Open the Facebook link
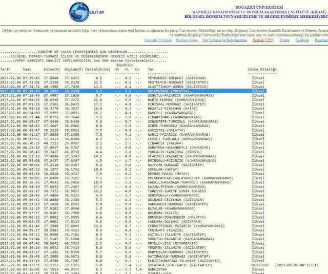This screenshot has height=274, width=328. tap(302, 40)
